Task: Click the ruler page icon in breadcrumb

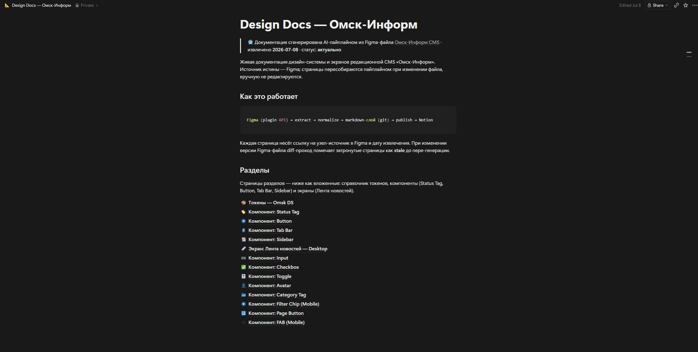Action: click(7, 5)
